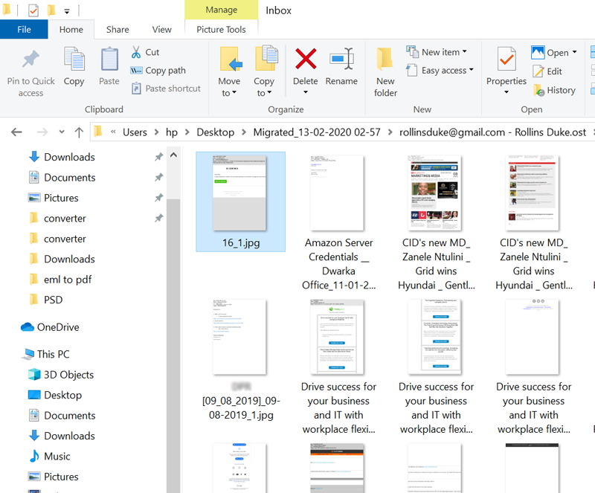The image size is (595, 493).
Task: Click the Properties checkmark icon
Action: [x=506, y=59]
